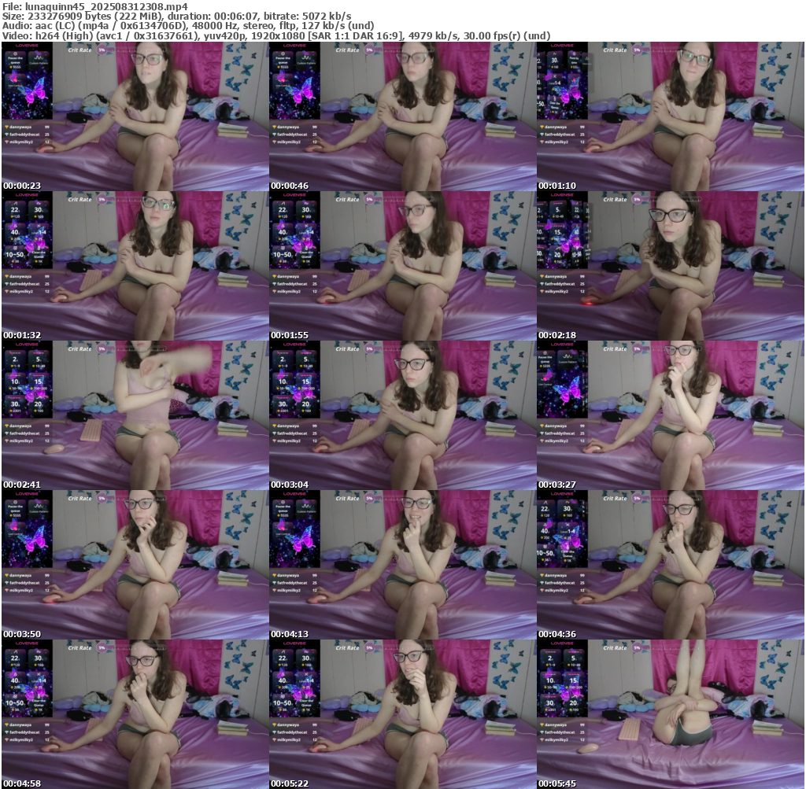Open the thumbnail timestamped 00:00:23
Screen dimensions: 806x789
click(x=135, y=116)
